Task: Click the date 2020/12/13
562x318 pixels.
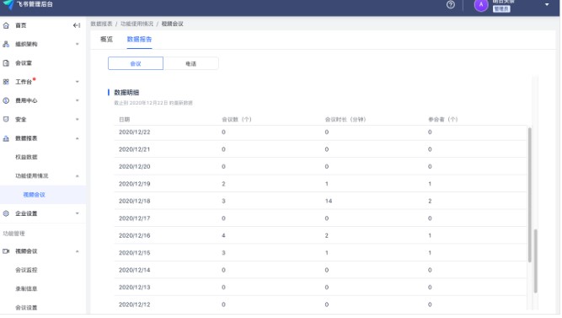Action: 135,287
